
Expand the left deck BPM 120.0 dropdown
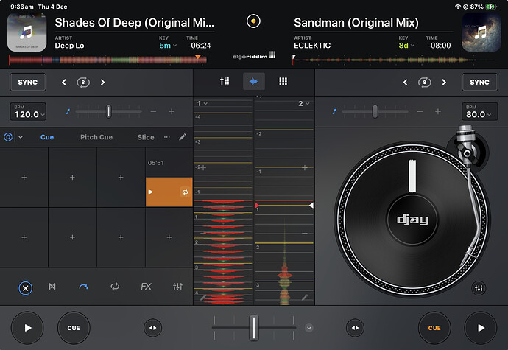coord(28,112)
